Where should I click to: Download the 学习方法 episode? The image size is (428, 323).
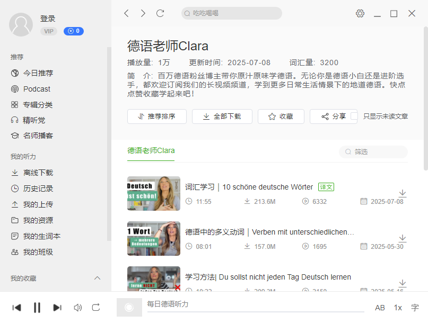tap(403, 283)
